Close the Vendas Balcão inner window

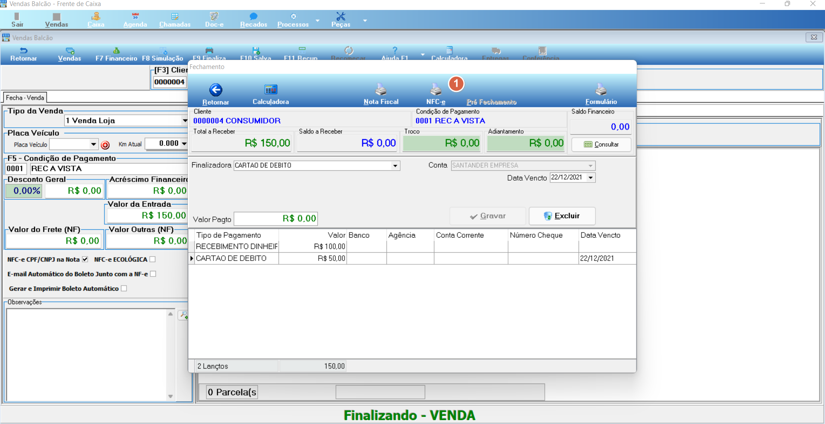(x=814, y=38)
